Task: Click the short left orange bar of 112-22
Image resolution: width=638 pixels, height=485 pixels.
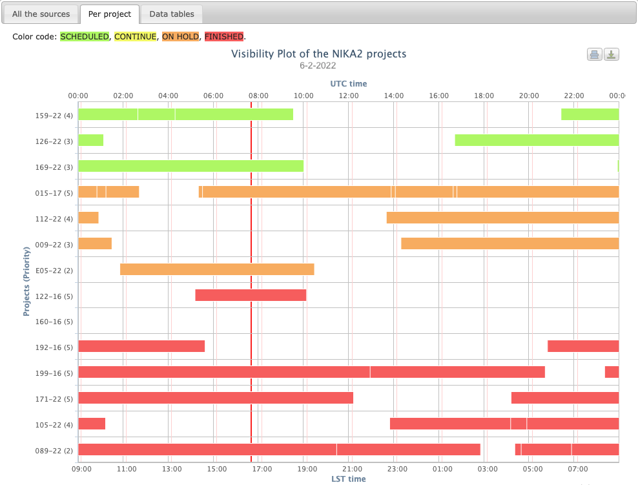Action: click(88, 218)
